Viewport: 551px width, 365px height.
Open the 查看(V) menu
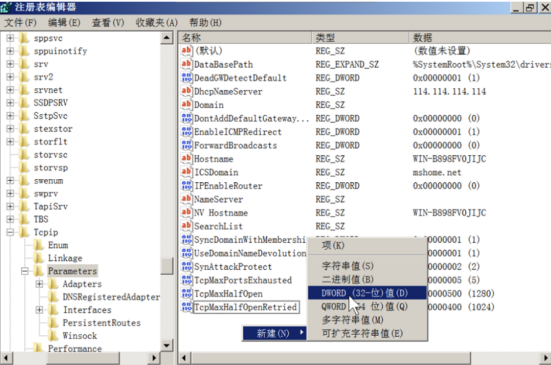108,23
